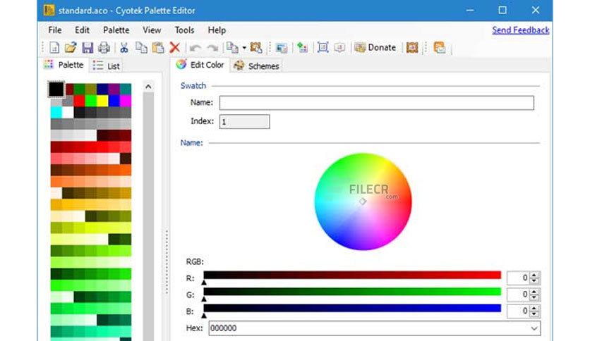The width and height of the screenshot is (590, 341).
Task: Paste color with clipboard icon
Action: [158, 48]
